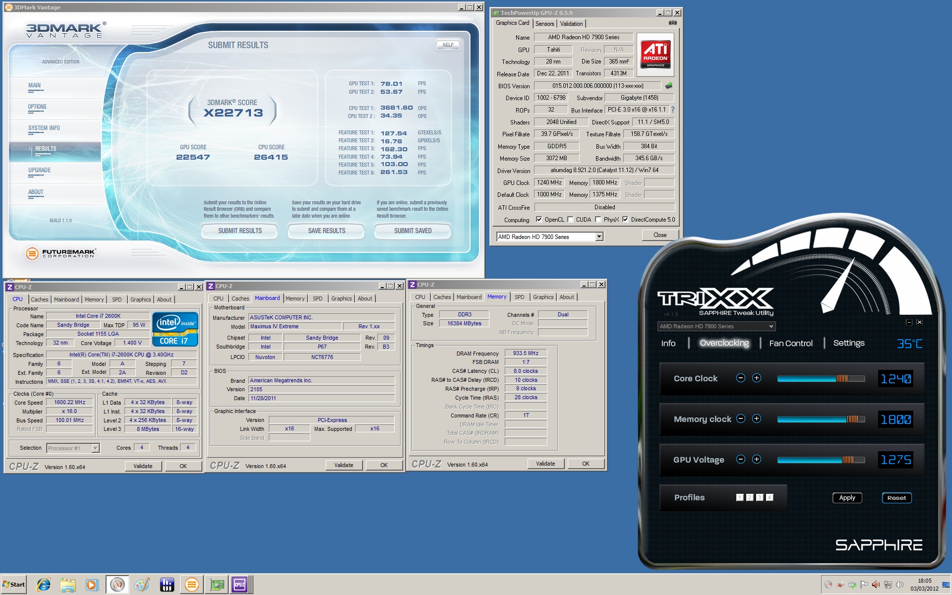Viewport: 952px width, 595px height.
Task: Select TRIXX profile 4
Action: click(x=770, y=497)
